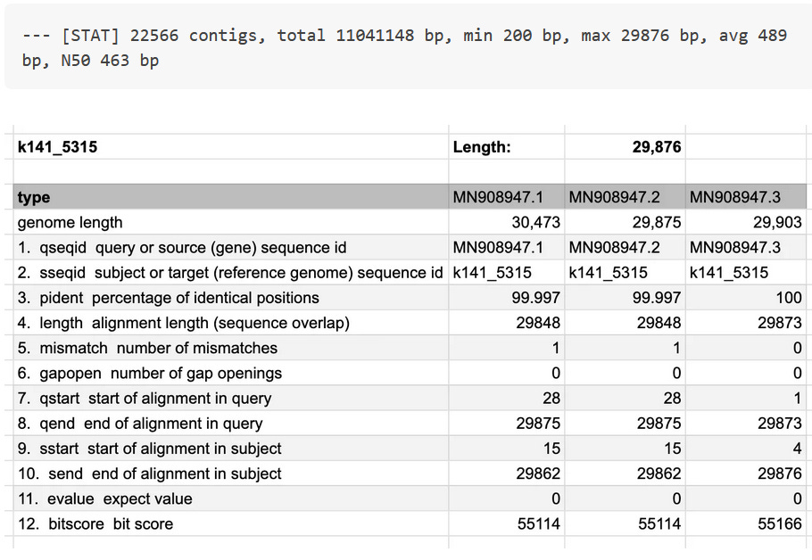Click the '12. bitscore' row label
This screenshot has width=812, height=560.
click(230, 523)
